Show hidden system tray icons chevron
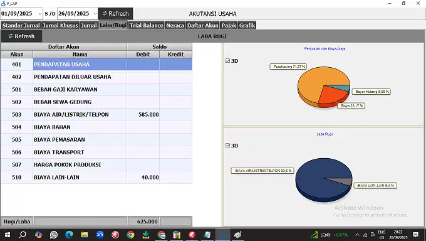 (x=357, y=235)
